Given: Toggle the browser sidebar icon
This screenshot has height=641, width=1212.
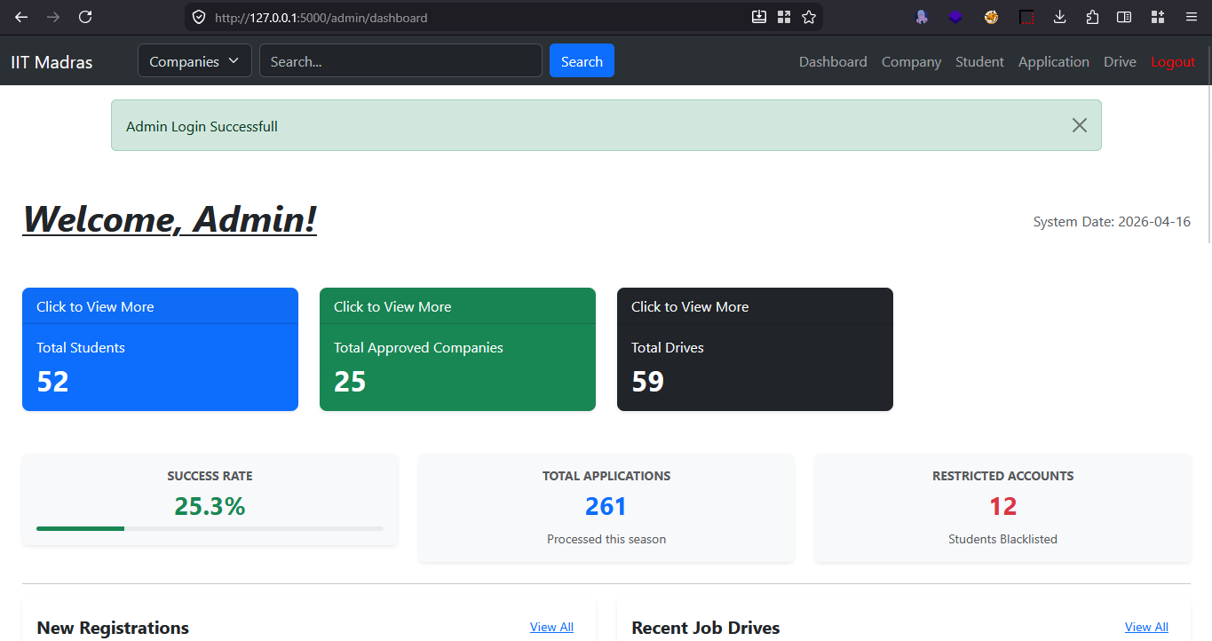Looking at the screenshot, I should click(1124, 17).
